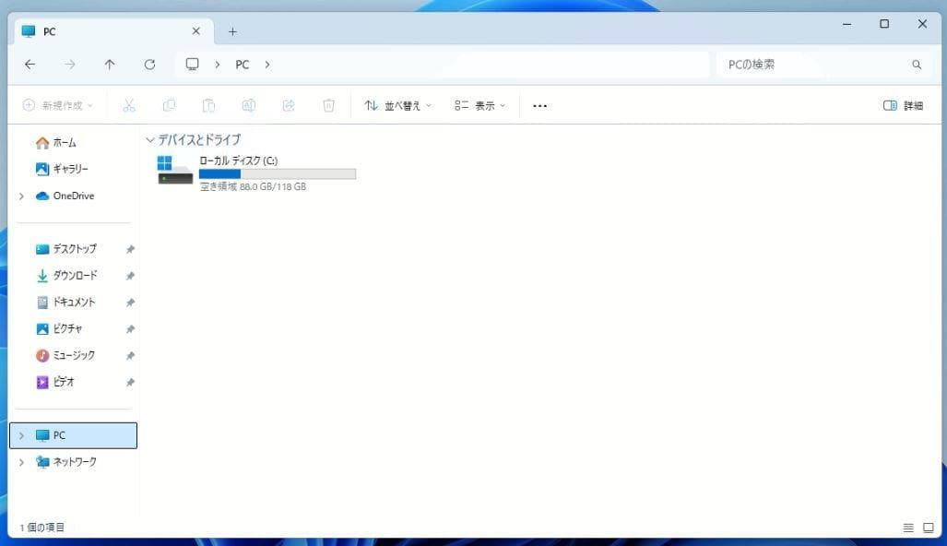This screenshot has width=947, height=546.
Task: Add a new tab with plus button
Action: [x=232, y=31]
